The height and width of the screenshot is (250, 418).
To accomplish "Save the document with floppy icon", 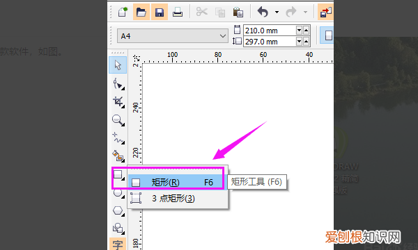I will point(160,12).
